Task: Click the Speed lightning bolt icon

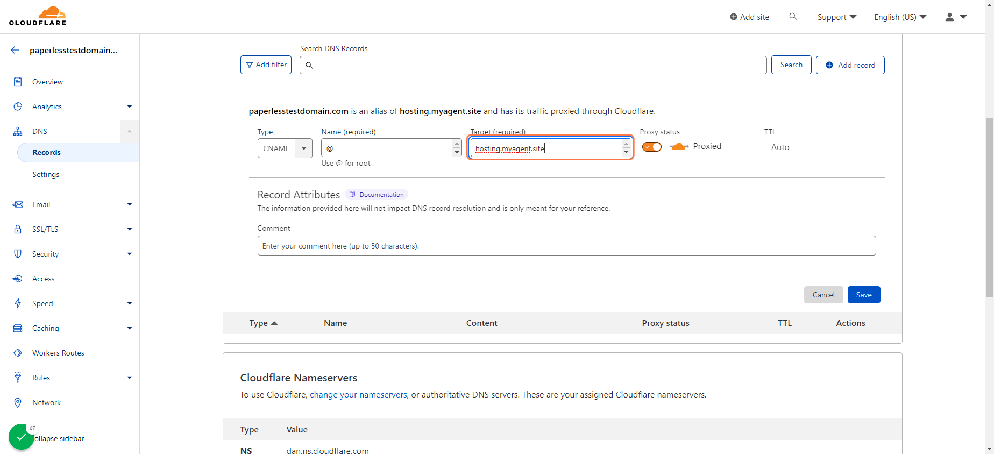Action: 18,303
